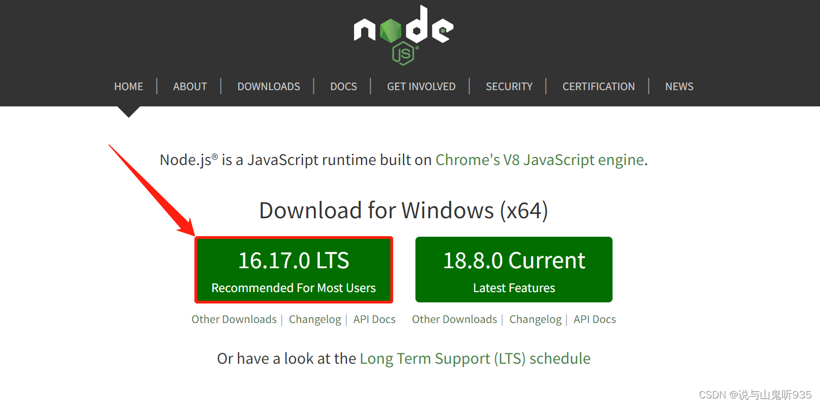Open API Docs for the LTS release
The height and width of the screenshot is (405, 820).
pyautogui.click(x=374, y=319)
